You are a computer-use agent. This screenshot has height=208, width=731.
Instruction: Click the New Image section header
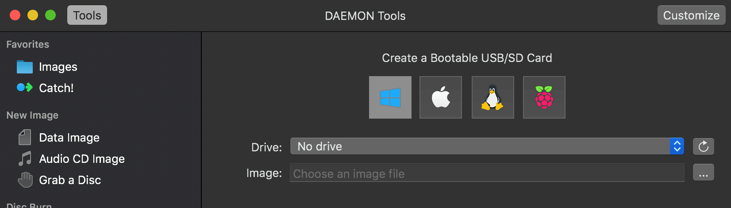coord(32,115)
